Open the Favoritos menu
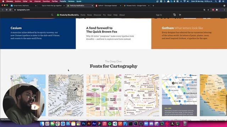The width and height of the screenshot is (227, 127). tap(46, 1)
